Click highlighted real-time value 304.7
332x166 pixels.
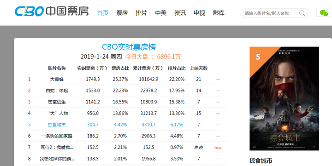93,125
